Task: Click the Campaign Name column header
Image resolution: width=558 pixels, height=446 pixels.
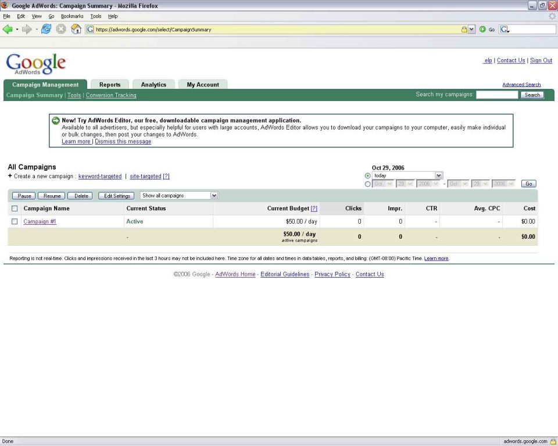Action: point(46,208)
